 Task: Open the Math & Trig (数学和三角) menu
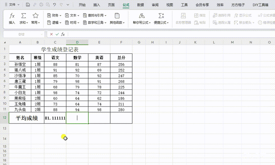pos(95,23)
